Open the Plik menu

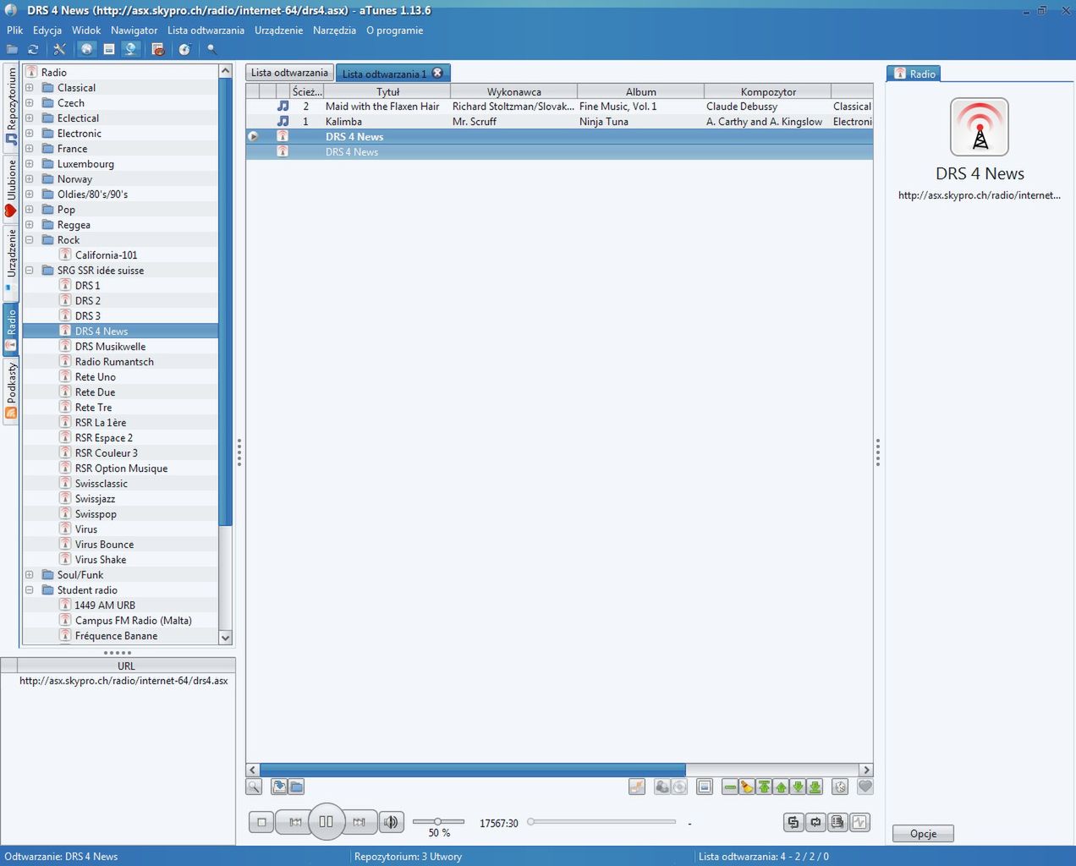tap(15, 30)
